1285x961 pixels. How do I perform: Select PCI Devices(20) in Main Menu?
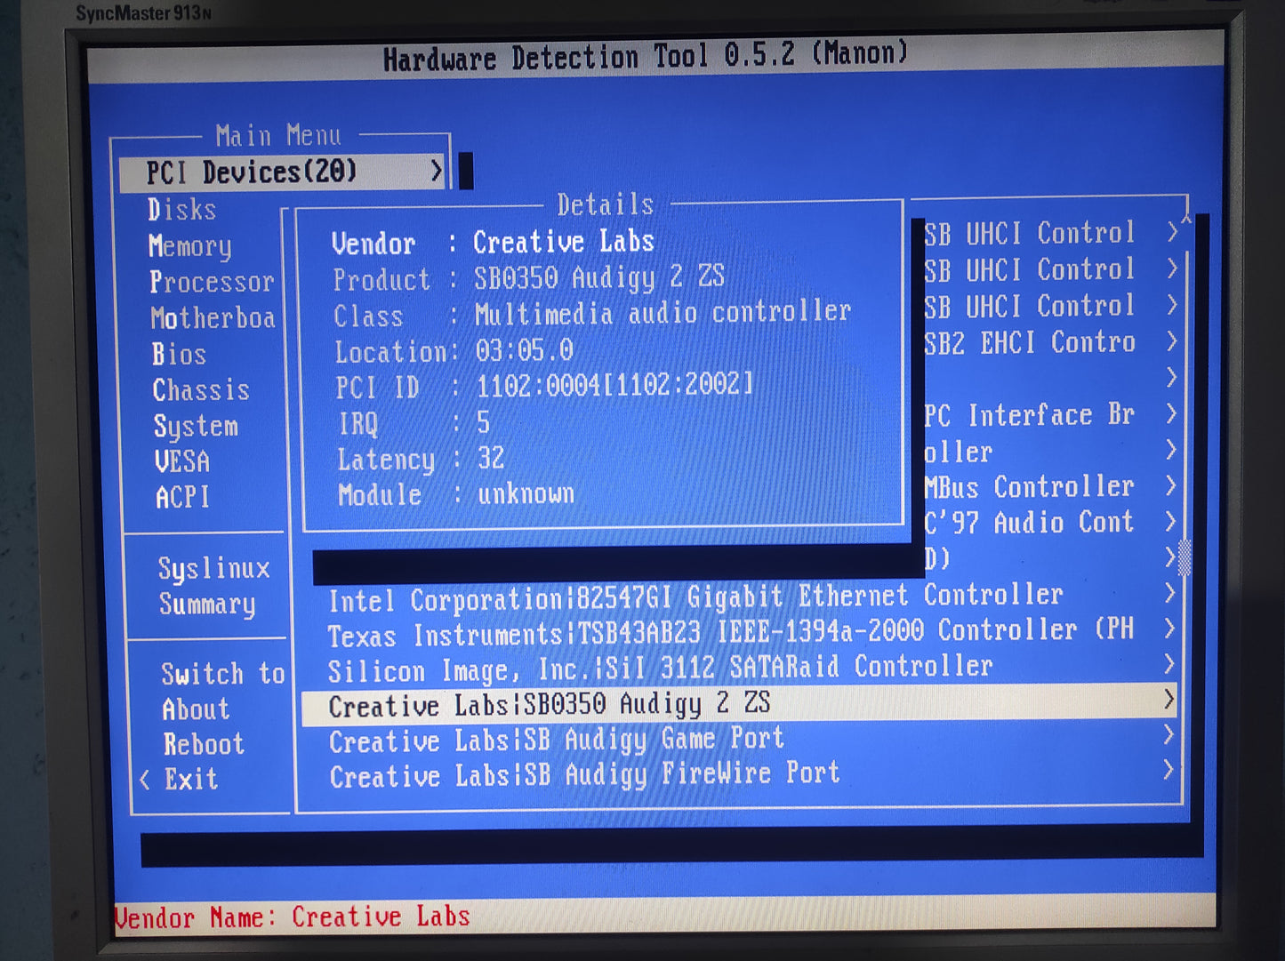252,172
